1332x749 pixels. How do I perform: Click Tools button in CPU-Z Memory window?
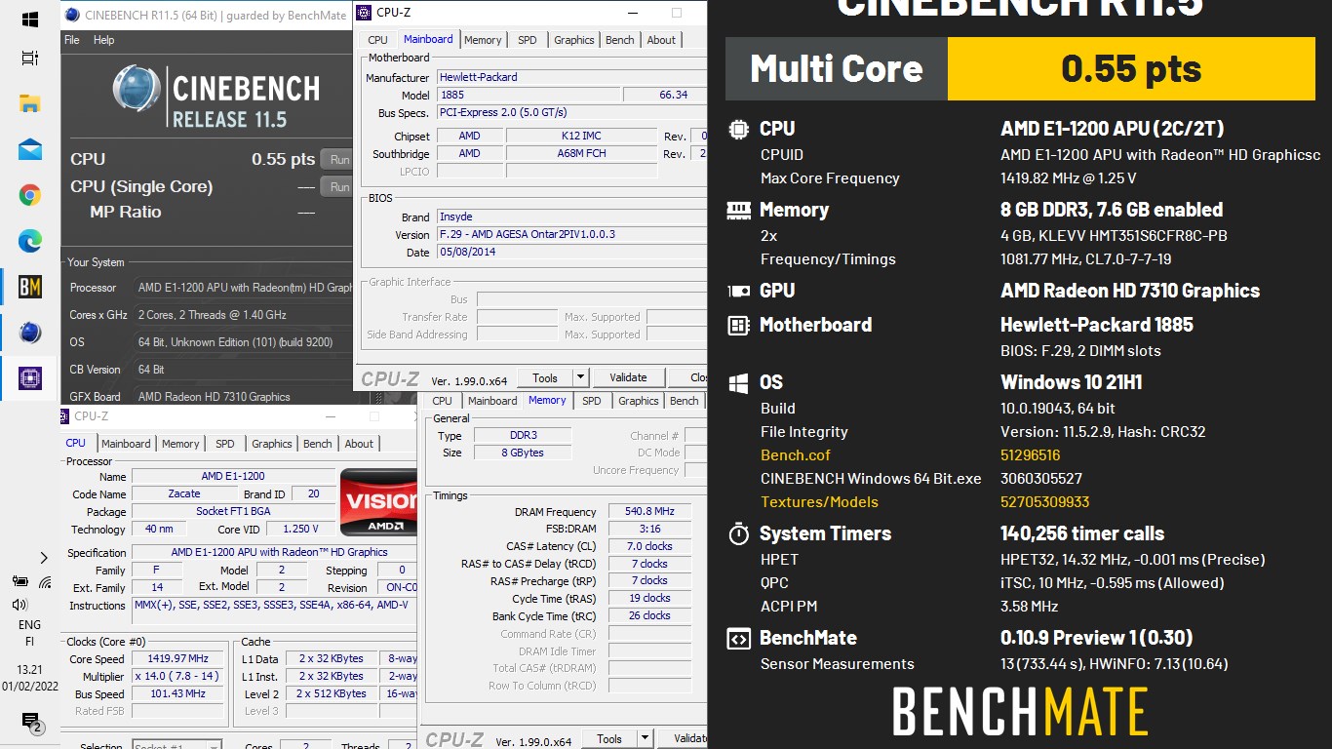pos(609,738)
